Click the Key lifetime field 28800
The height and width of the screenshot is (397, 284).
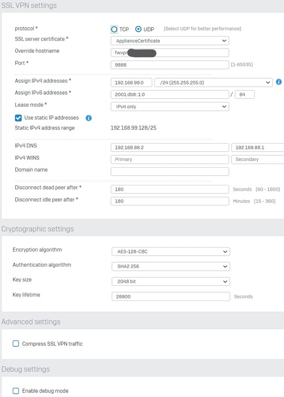(171, 297)
